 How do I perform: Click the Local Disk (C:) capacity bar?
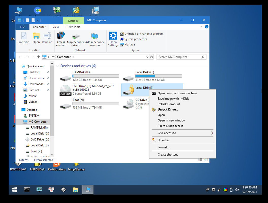coord(159,76)
